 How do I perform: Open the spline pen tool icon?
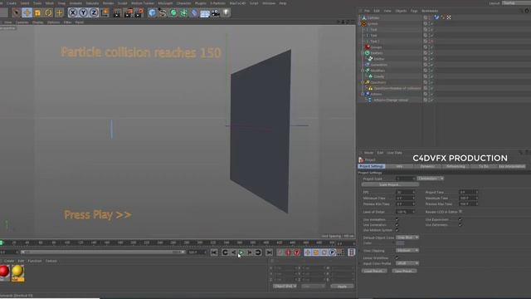(x=163, y=13)
